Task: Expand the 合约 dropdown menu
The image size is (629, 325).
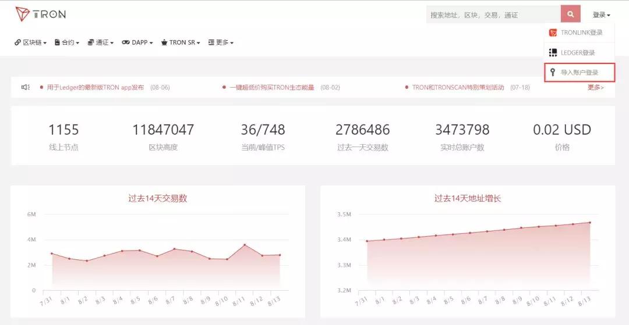Action: (67, 42)
